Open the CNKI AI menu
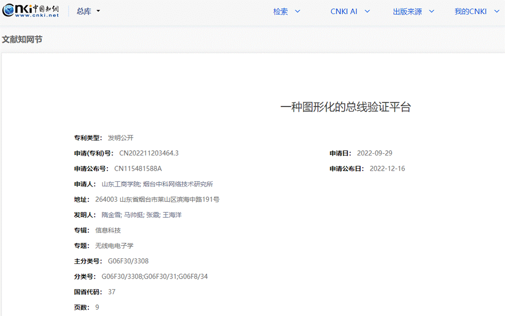 tap(350, 12)
